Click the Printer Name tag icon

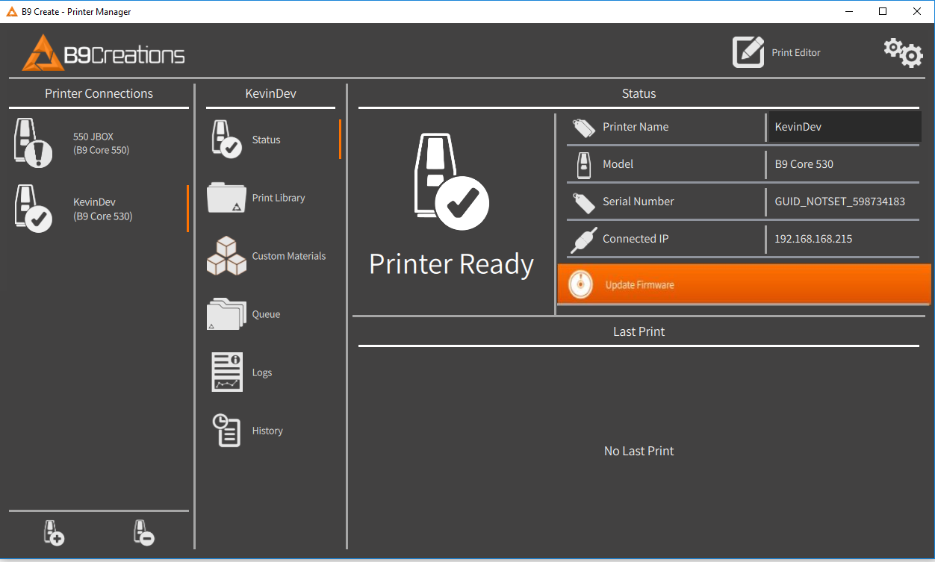[584, 128]
